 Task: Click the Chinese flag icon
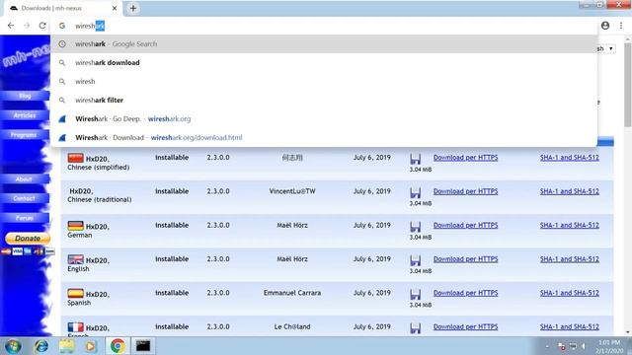tap(75, 158)
